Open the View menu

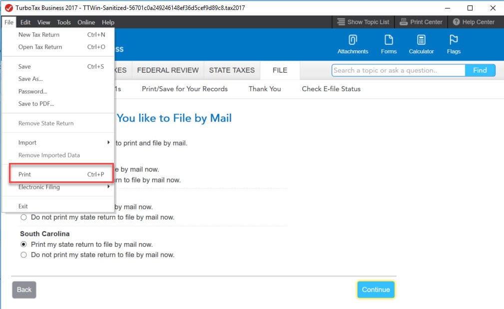[x=44, y=22]
